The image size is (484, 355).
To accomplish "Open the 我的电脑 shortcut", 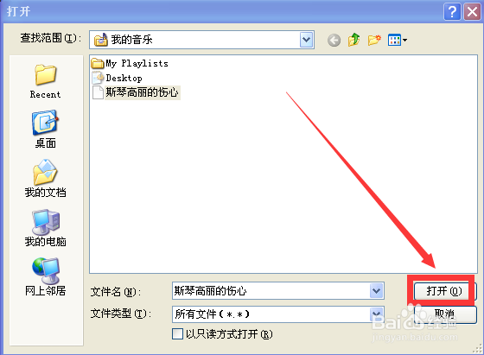I will (x=45, y=228).
